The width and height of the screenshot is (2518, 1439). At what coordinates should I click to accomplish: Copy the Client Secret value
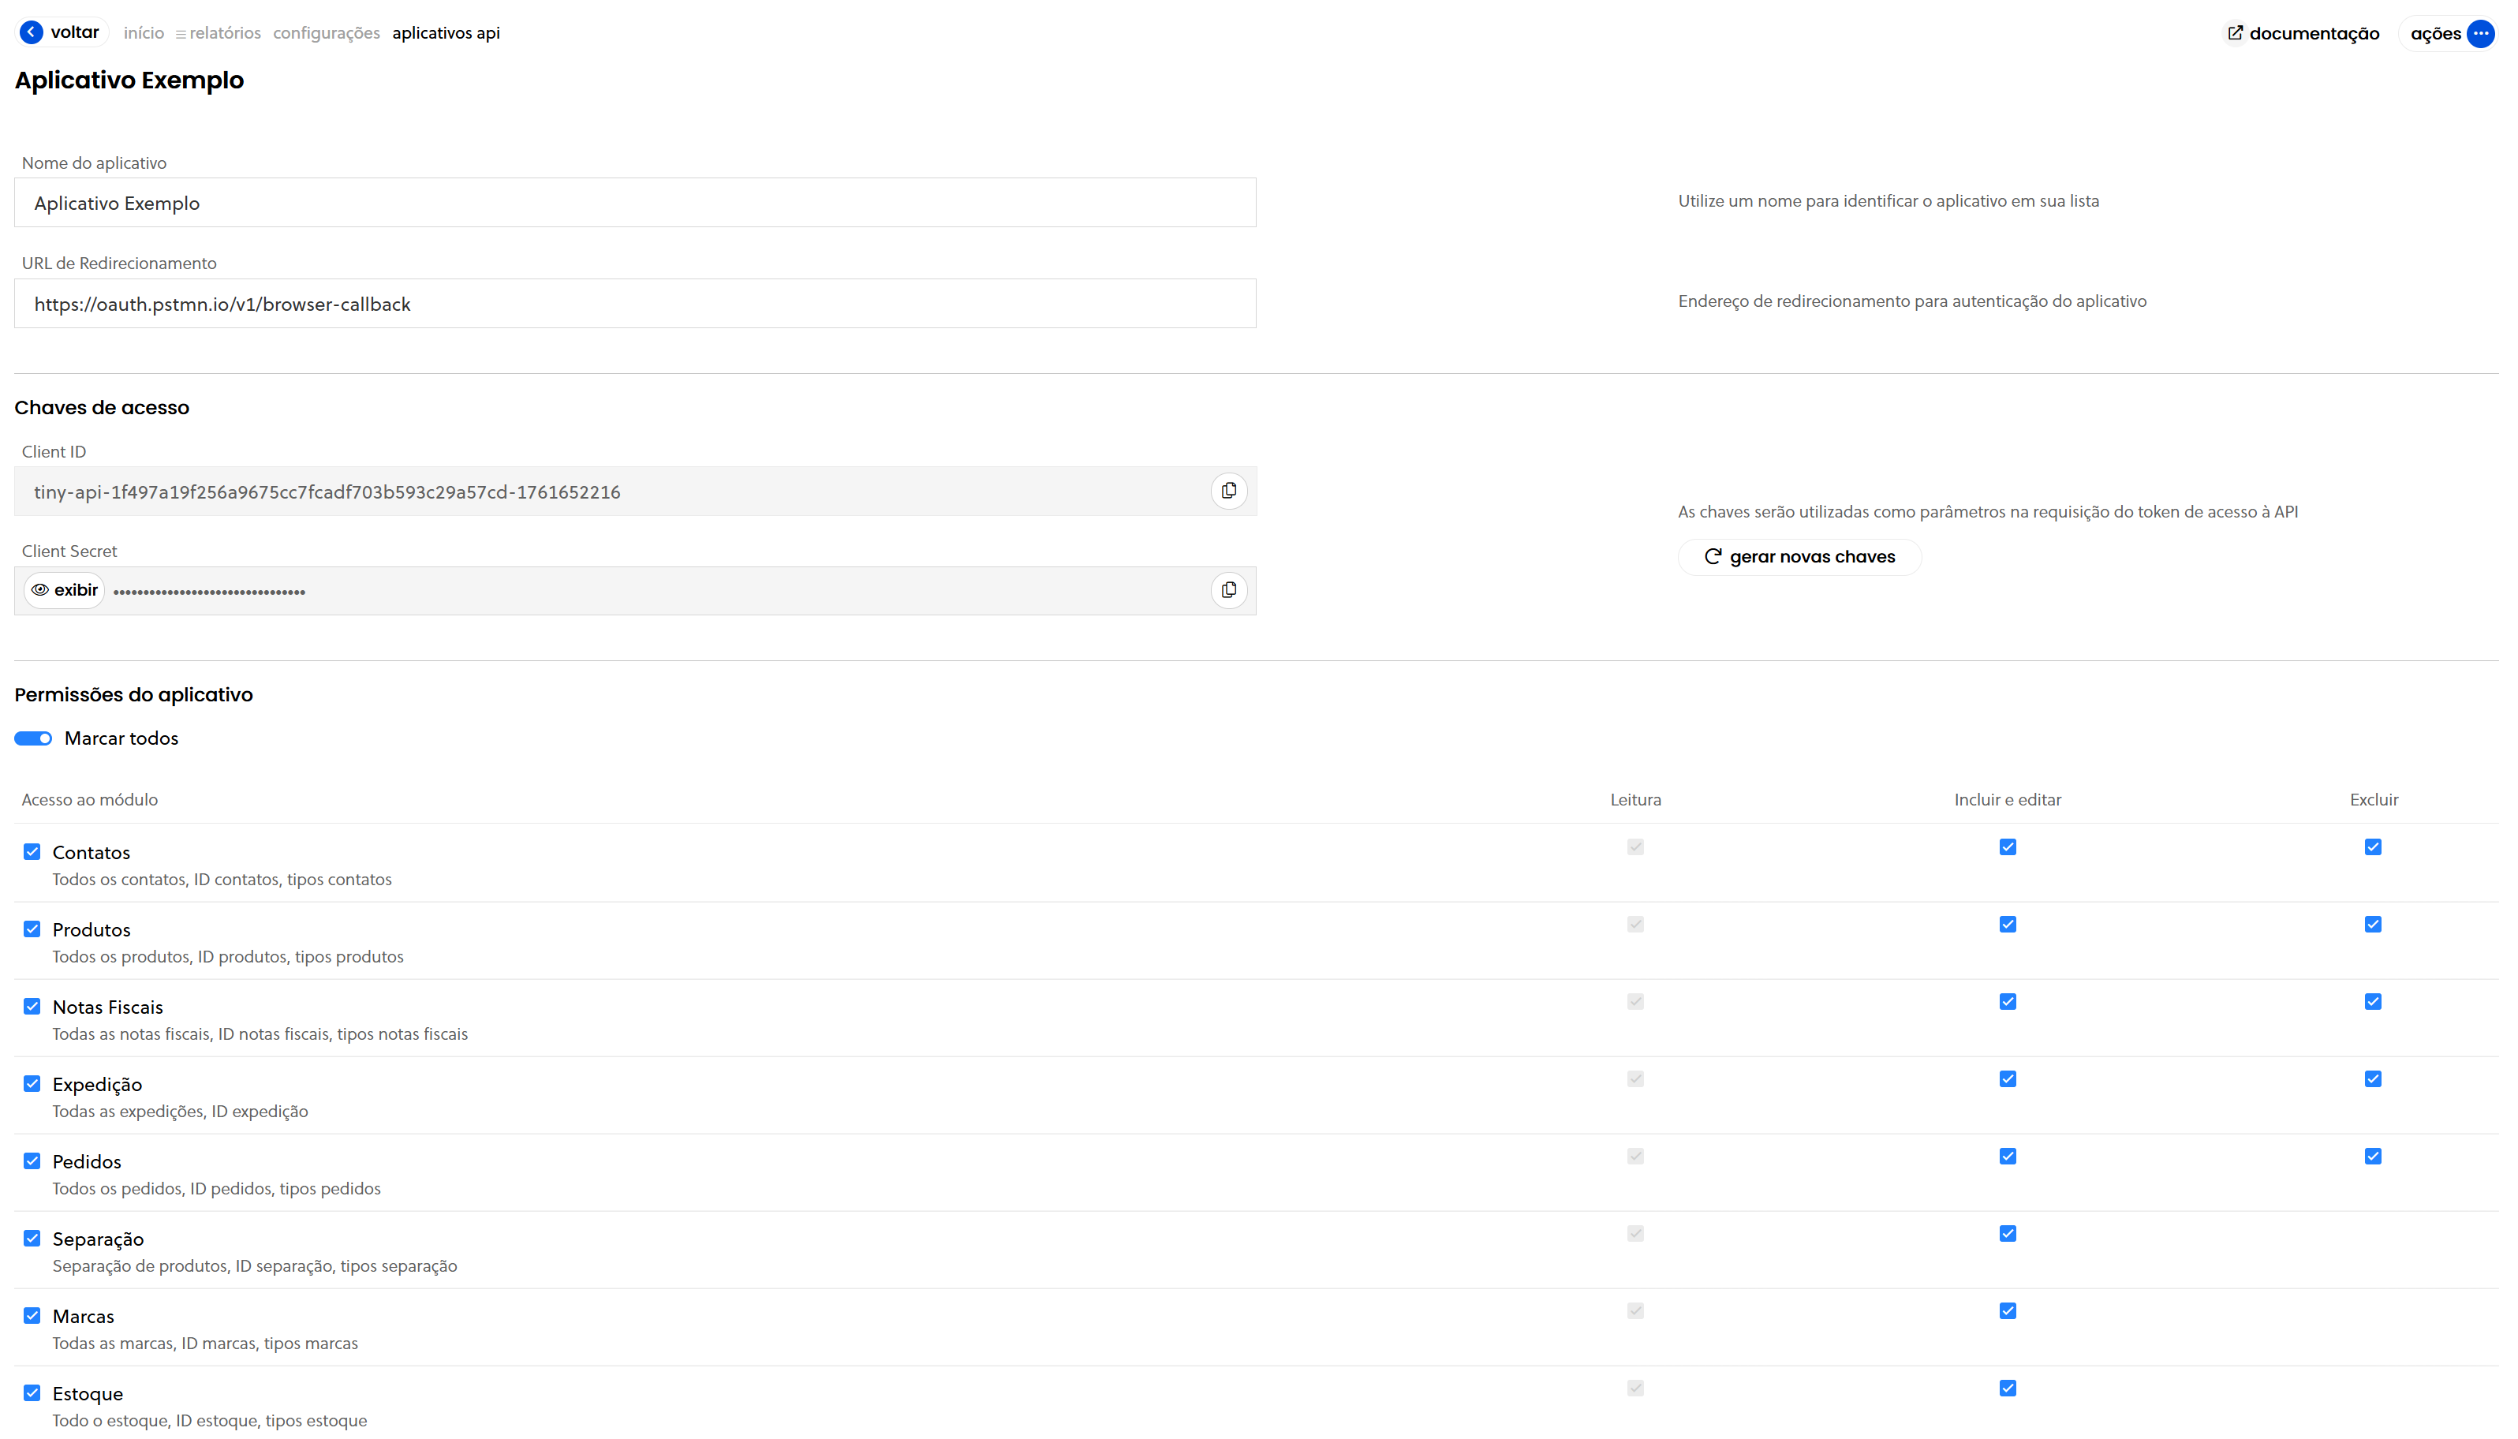coord(1228,590)
